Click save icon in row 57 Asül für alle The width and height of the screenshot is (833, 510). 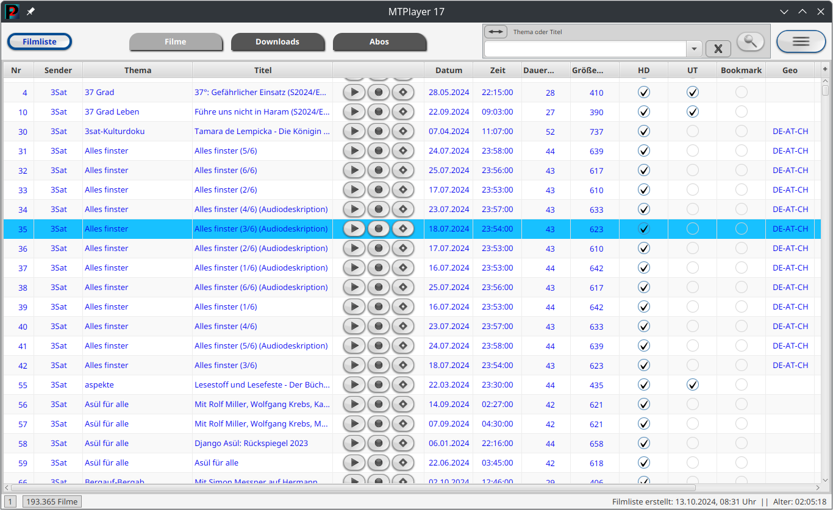(x=402, y=424)
